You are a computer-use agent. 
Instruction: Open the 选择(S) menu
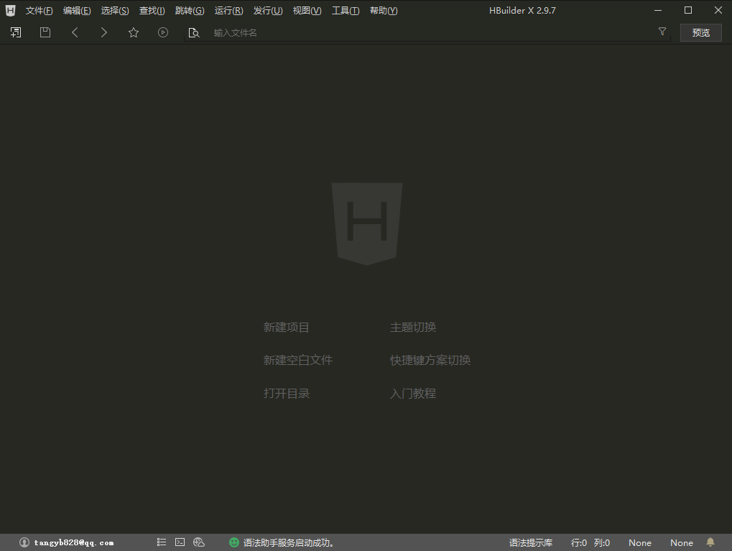click(115, 10)
